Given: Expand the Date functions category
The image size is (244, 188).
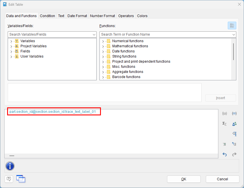Looking at the screenshot, I should pos(103,51).
